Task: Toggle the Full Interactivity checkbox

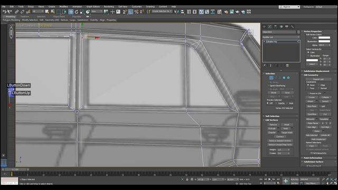Action: 311,153
